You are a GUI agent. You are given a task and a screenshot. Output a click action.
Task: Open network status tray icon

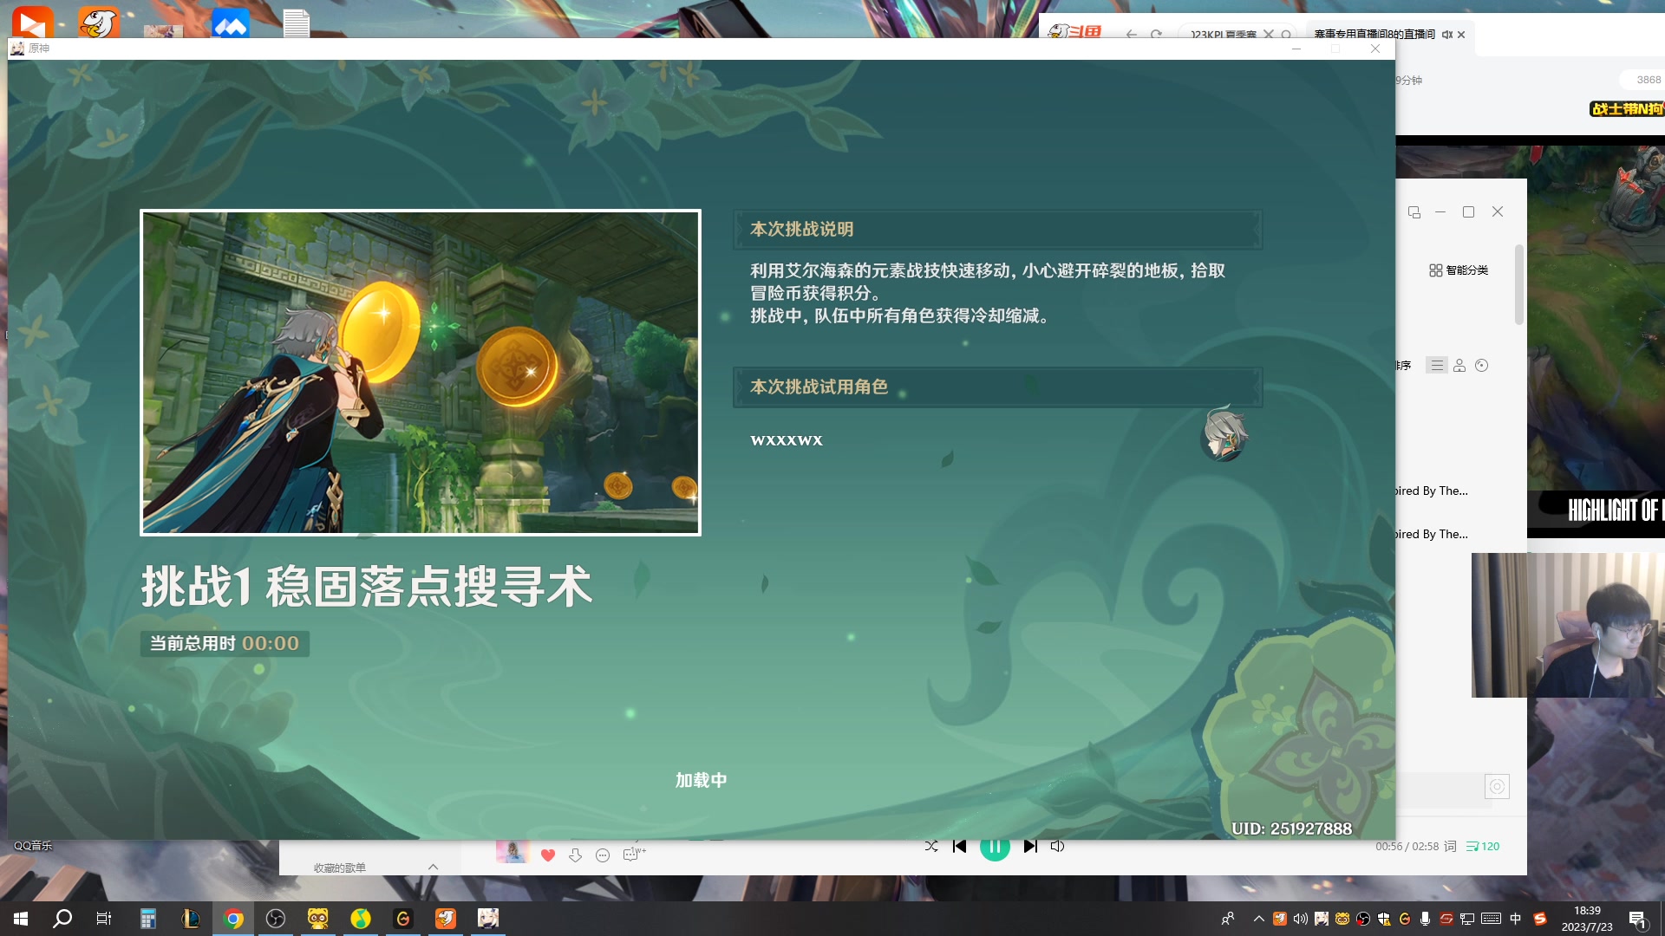1467,919
